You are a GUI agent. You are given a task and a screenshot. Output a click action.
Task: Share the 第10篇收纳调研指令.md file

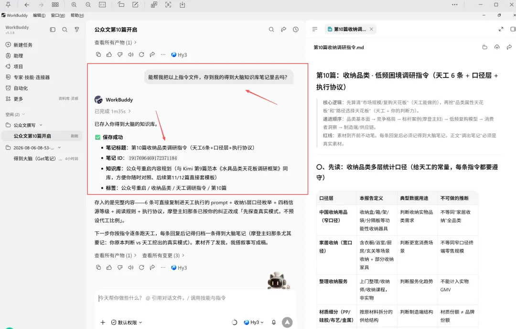509,47
